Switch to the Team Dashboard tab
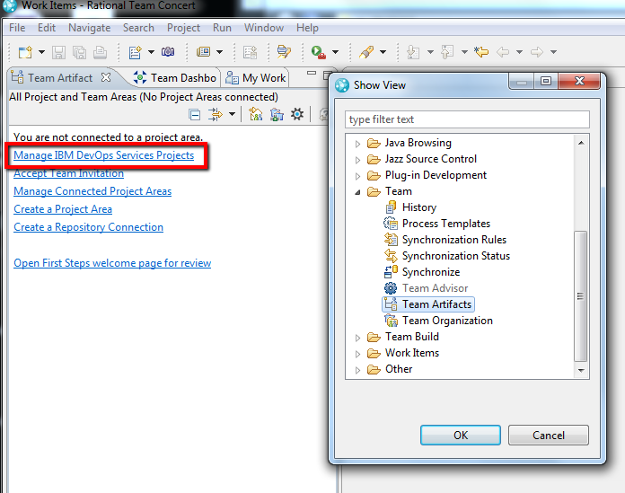 (175, 78)
